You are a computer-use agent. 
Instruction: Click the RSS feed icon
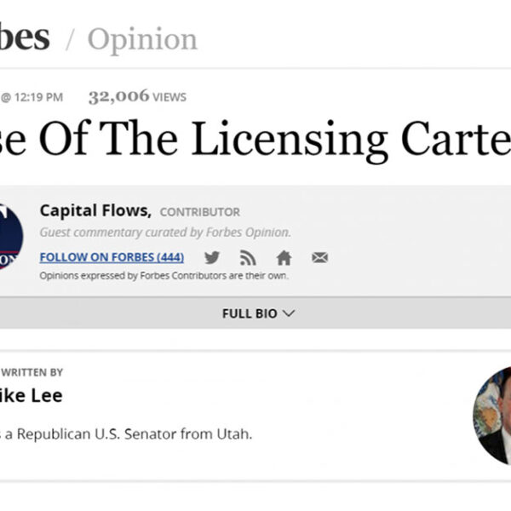pos(248,257)
